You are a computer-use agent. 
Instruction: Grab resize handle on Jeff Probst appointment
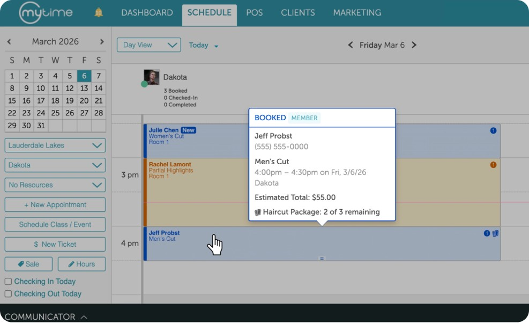click(322, 259)
